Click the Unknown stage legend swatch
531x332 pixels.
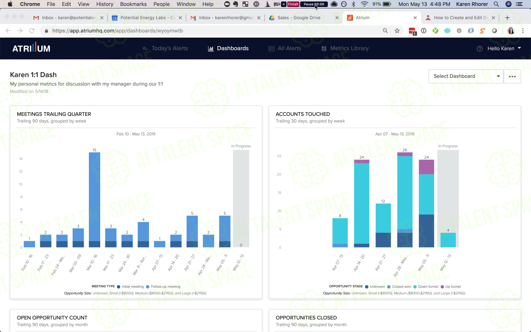pos(367,287)
